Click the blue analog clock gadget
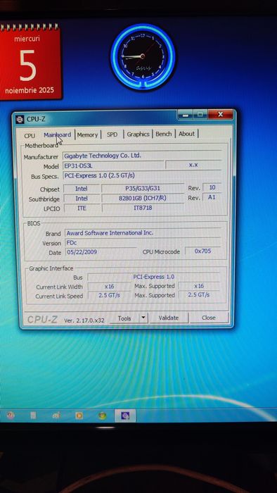 click(x=143, y=57)
